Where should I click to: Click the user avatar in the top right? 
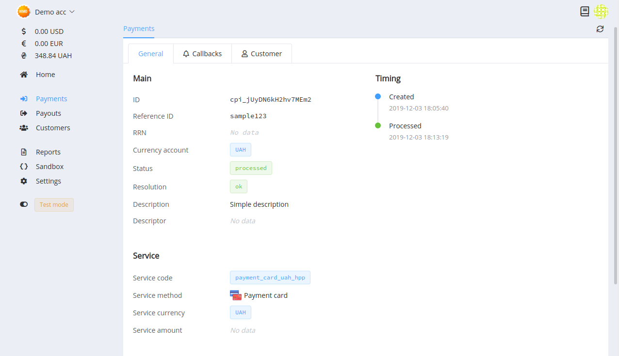tap(601, 11)
